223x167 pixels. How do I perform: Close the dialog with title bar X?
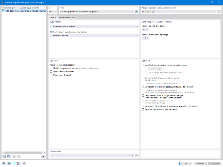[x=219, y=2]
